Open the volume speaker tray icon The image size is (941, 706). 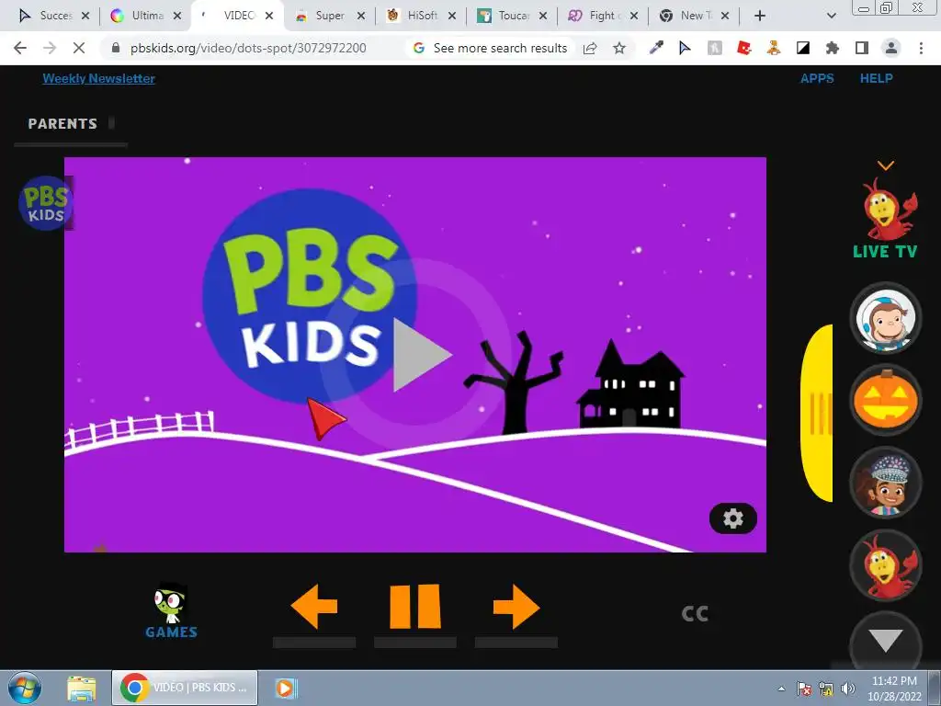[x=848, y=689]
